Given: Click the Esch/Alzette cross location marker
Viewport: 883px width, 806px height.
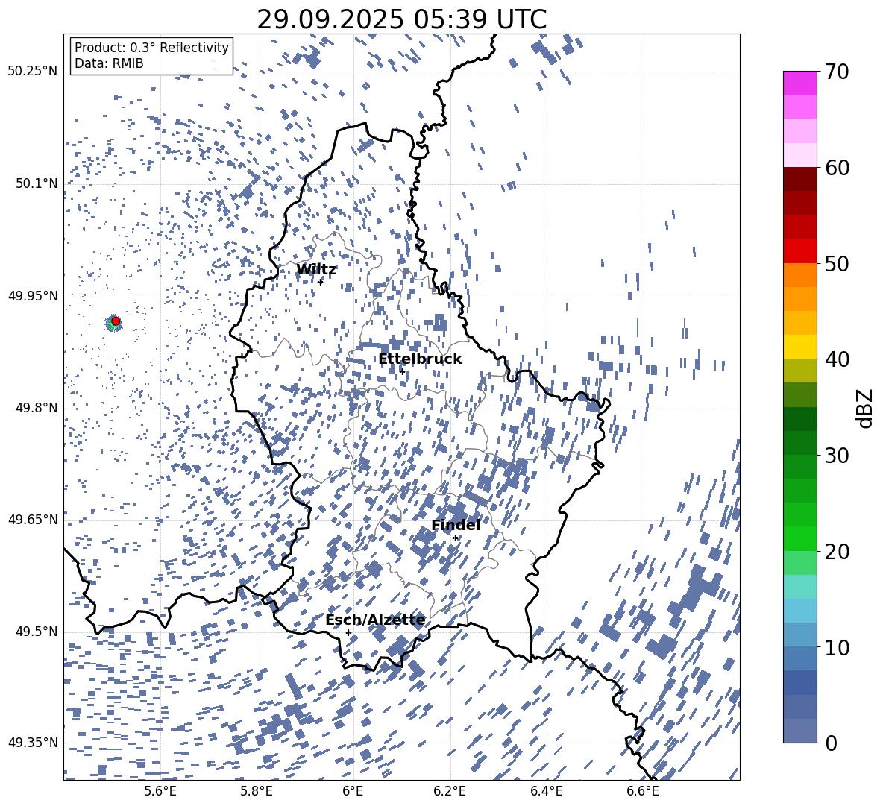Looking at the screenshot, I should pos(348,632).
